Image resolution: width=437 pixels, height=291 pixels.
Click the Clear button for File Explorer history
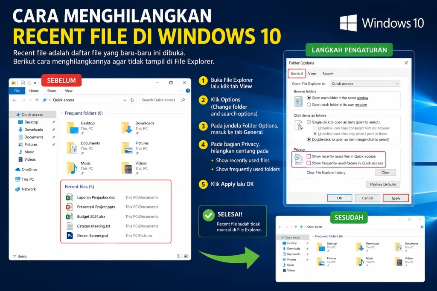385,173
